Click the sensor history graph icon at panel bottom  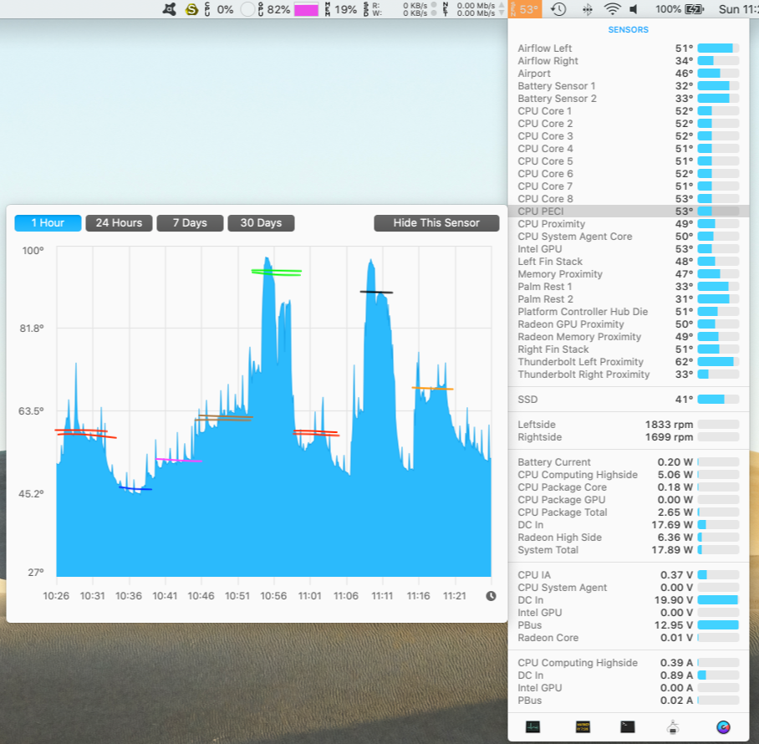pos(532,727)
